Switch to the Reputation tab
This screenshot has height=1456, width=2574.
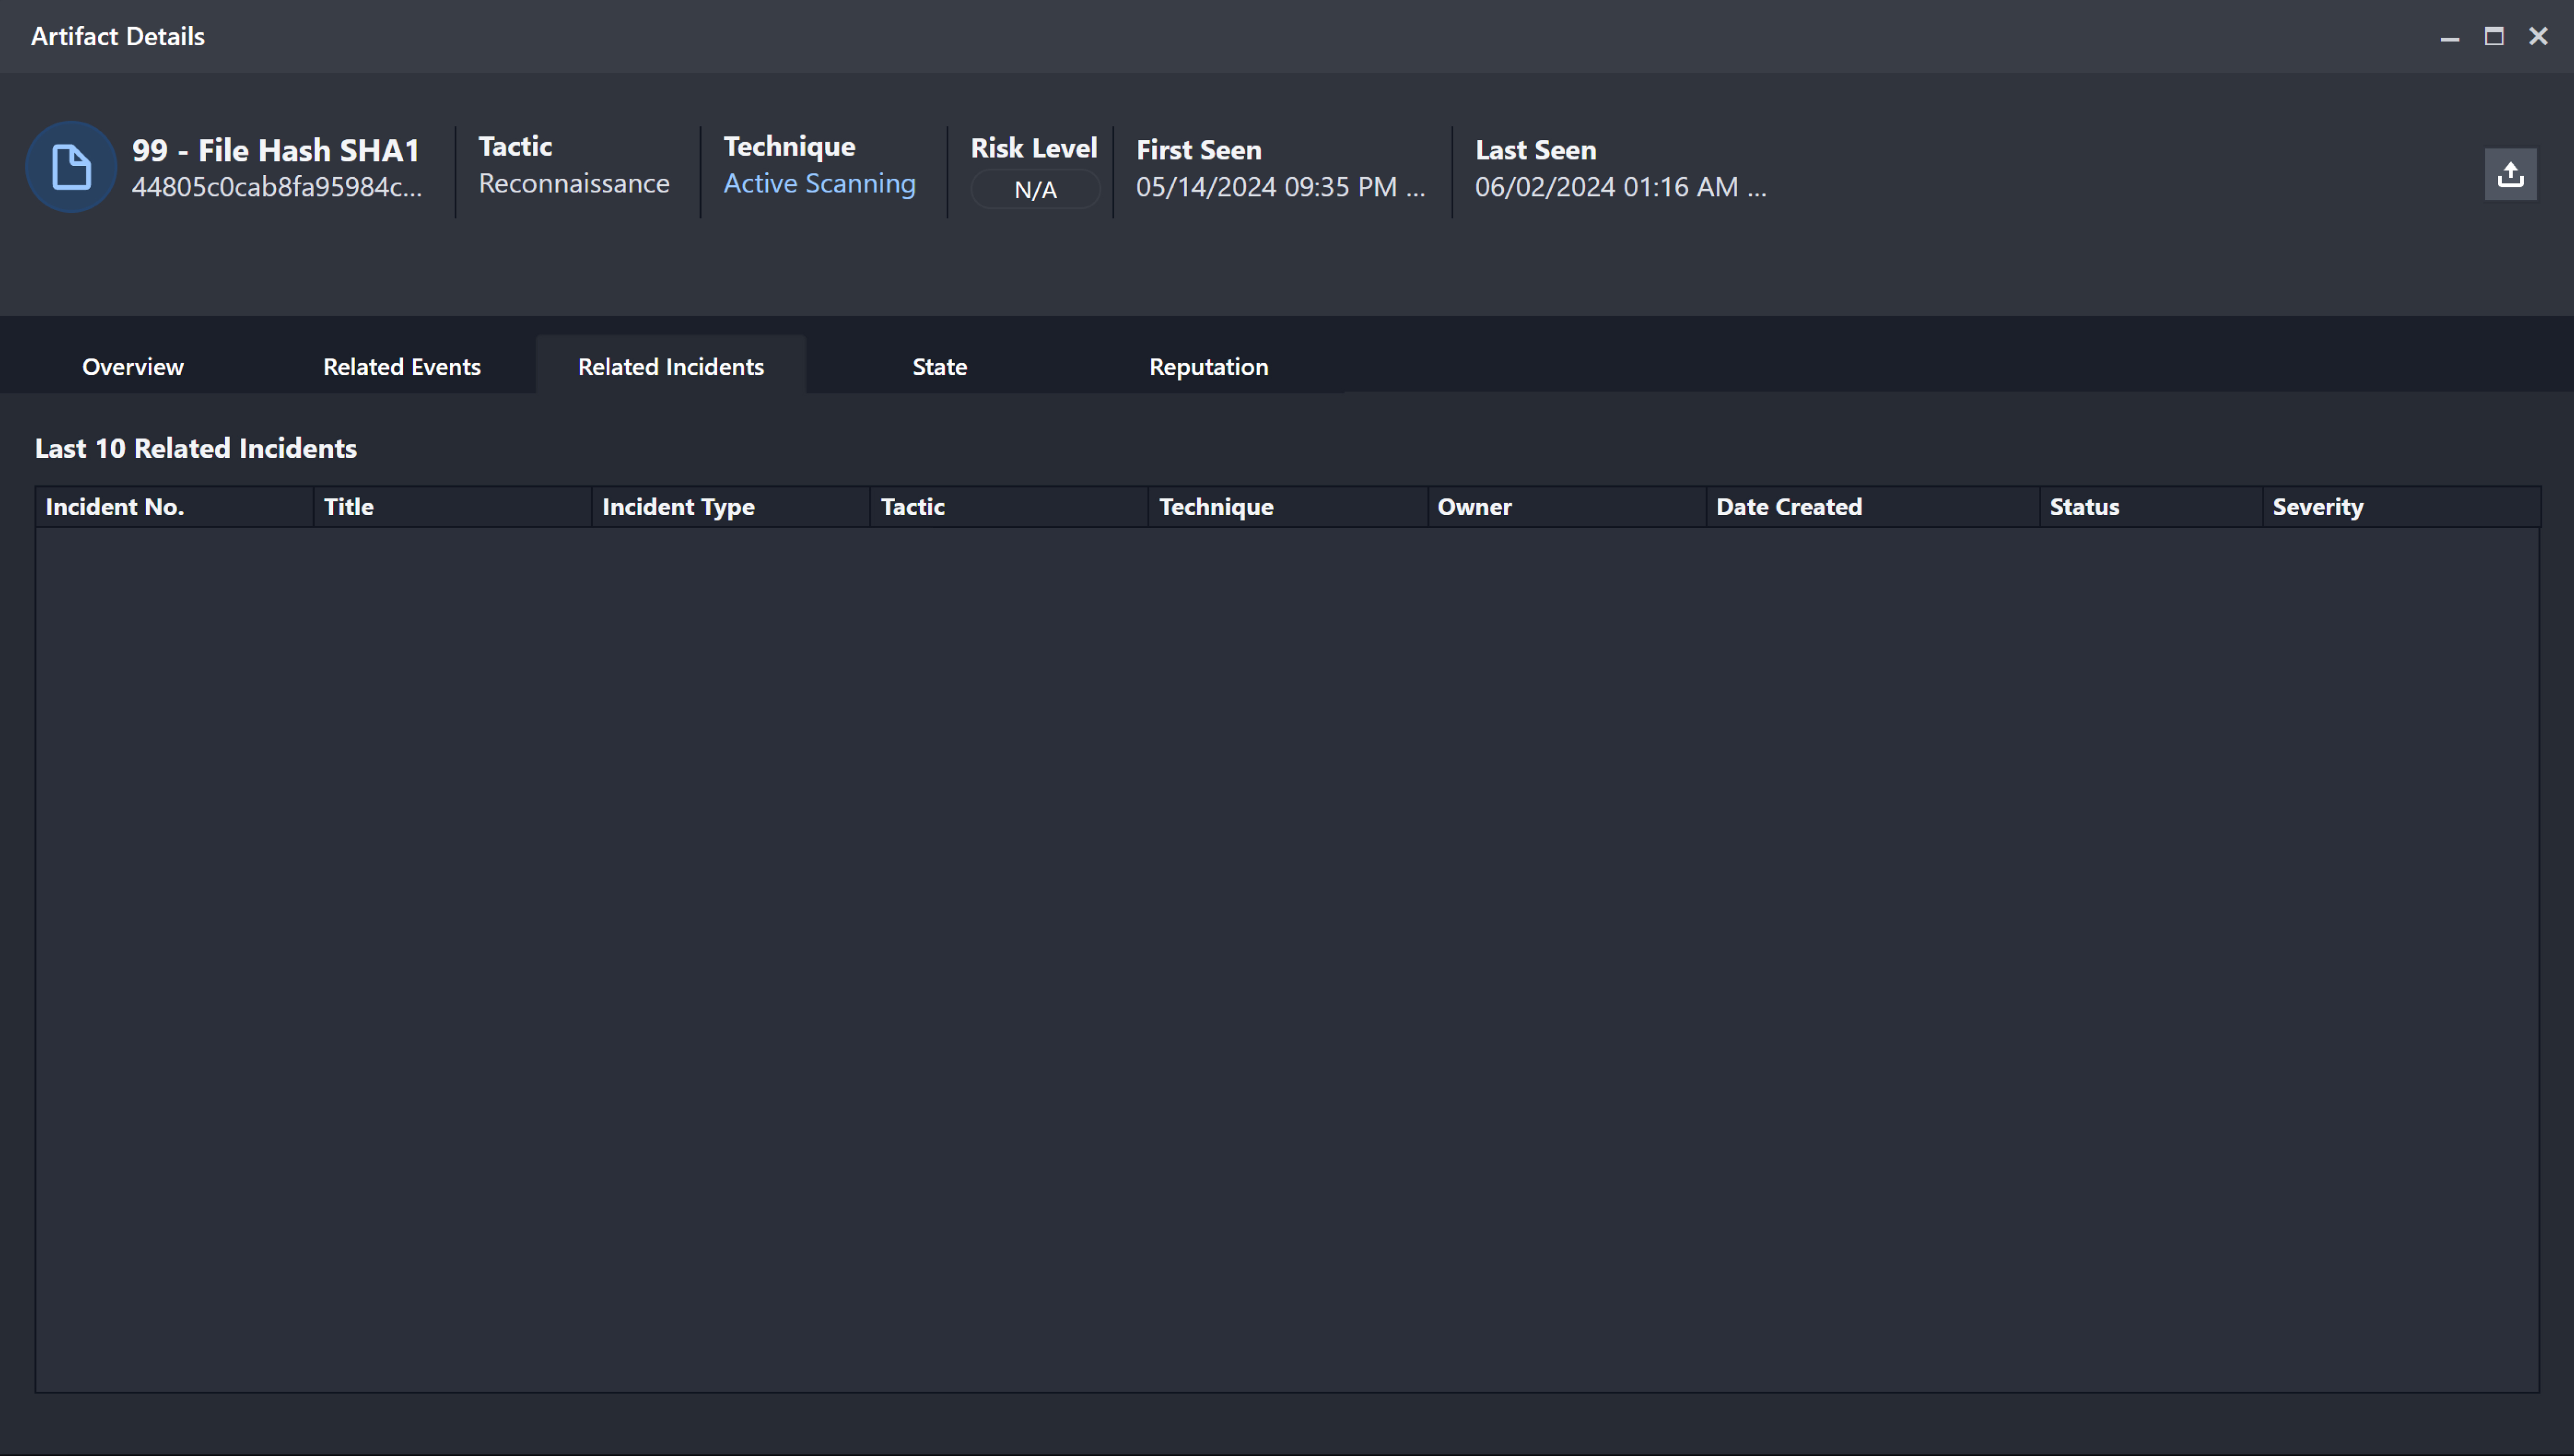click(x=1208, y=367)
